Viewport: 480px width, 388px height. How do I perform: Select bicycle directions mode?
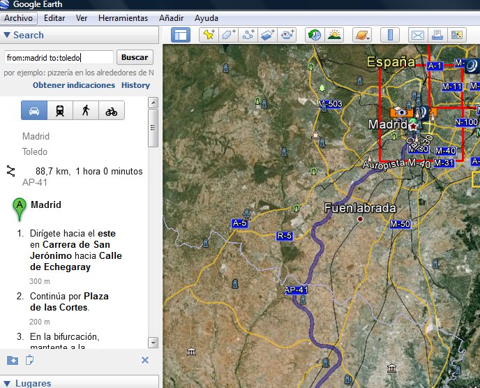pyautogui.click(x=112, y=110)
